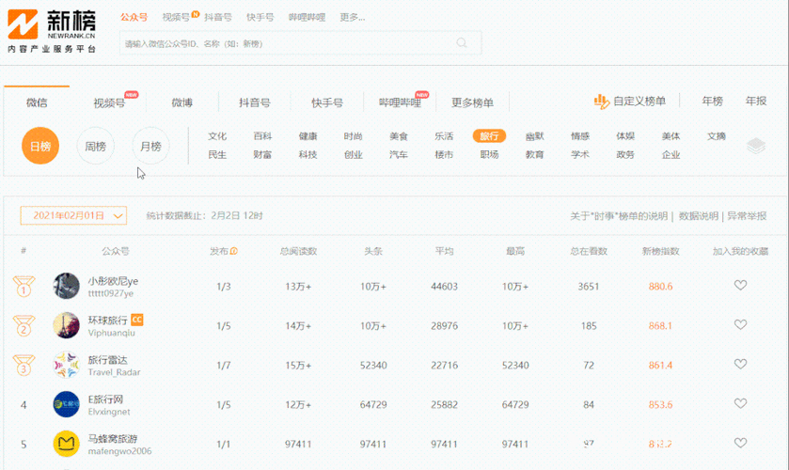Select the 政务 category
The image size is (789, 470).
point(625,154)
